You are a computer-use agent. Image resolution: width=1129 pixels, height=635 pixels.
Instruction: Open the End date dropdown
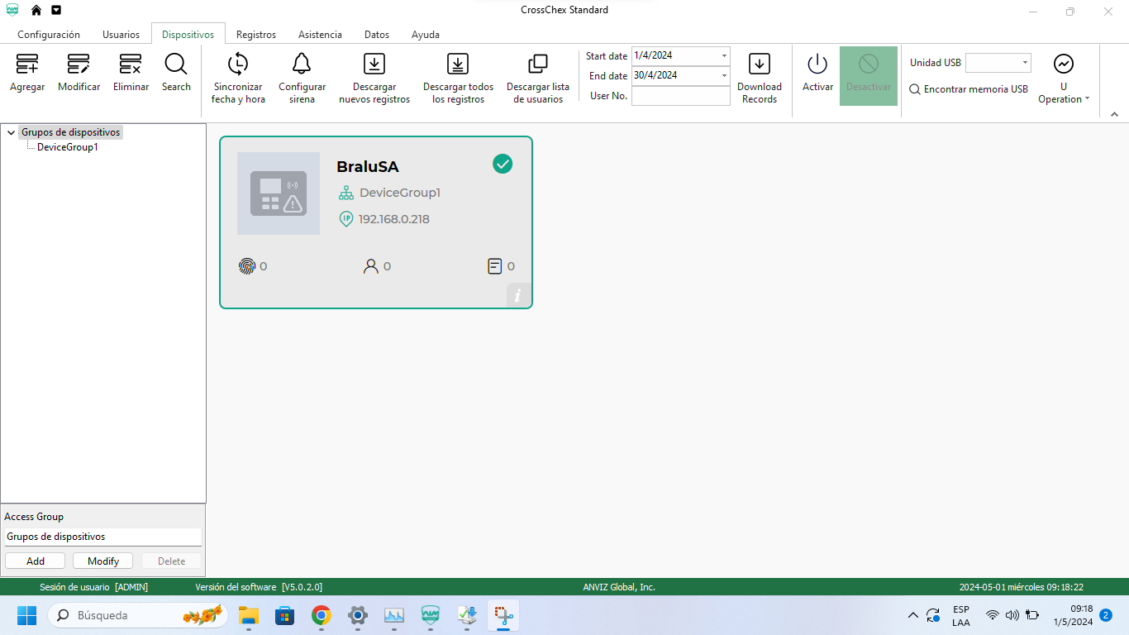click(724, 75)
